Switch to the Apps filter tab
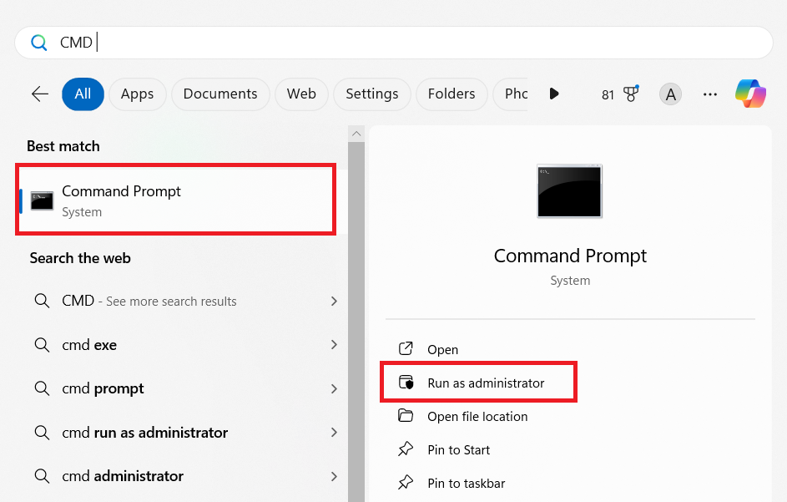Image resolution: width=787 pixels, height=502 pixels. [x=137, y=94]
